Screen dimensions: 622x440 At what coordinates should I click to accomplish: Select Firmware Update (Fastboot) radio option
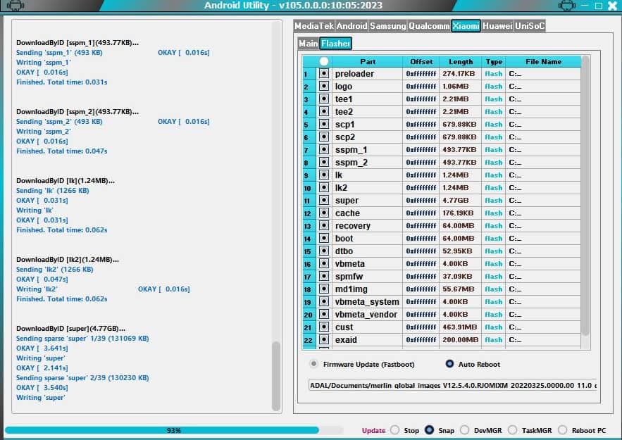pos(313,364)
